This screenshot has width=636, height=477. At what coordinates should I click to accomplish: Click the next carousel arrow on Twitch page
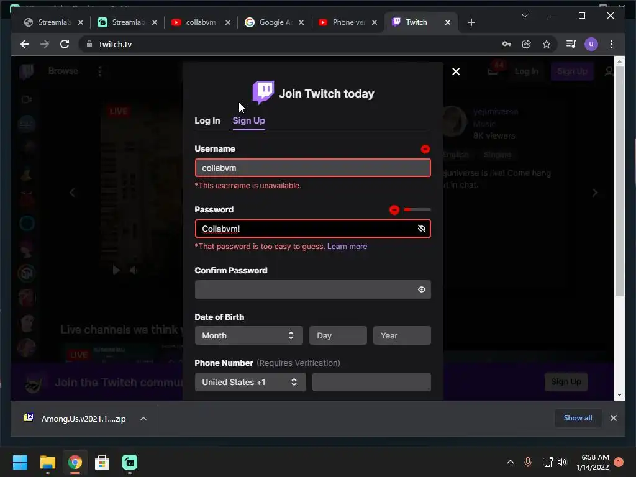[x=594, y=193]
